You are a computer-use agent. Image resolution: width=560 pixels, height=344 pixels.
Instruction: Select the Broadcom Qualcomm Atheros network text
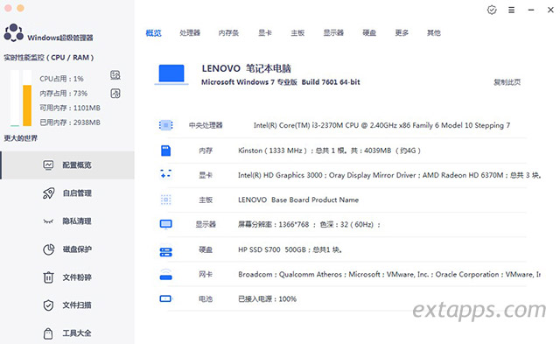[x=389, y=274]
